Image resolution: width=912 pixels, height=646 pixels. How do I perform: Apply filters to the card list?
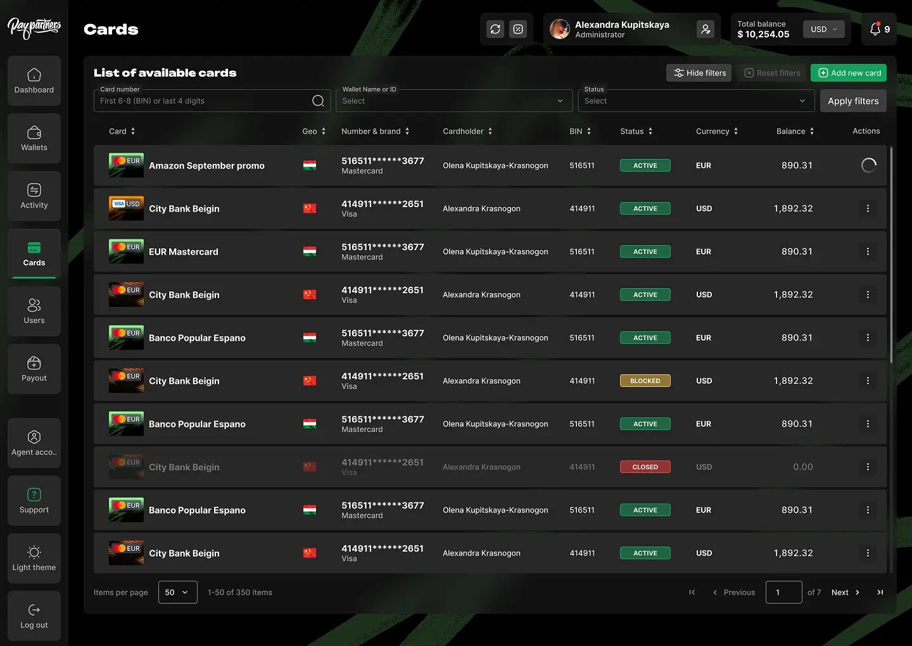pos(853,101)
